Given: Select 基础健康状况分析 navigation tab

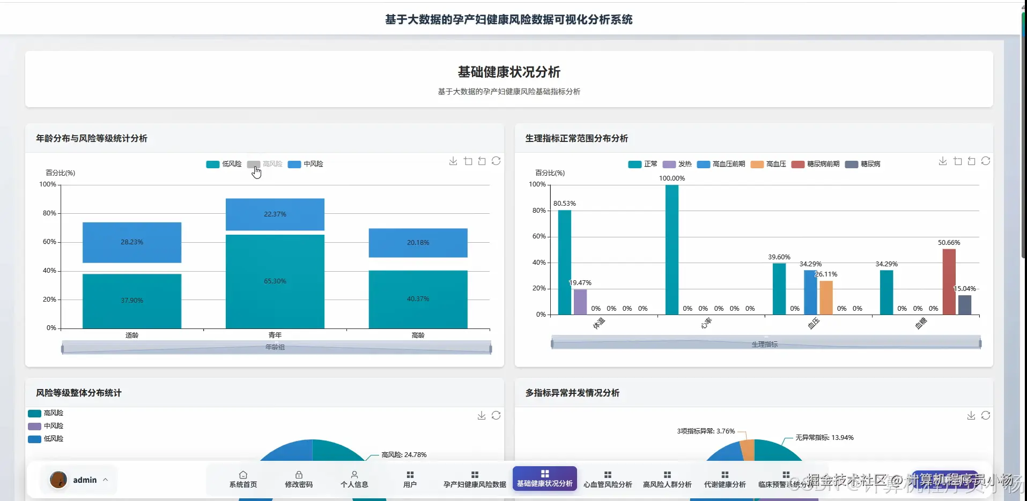Looking at the screenshot, I should pos(545,478).
